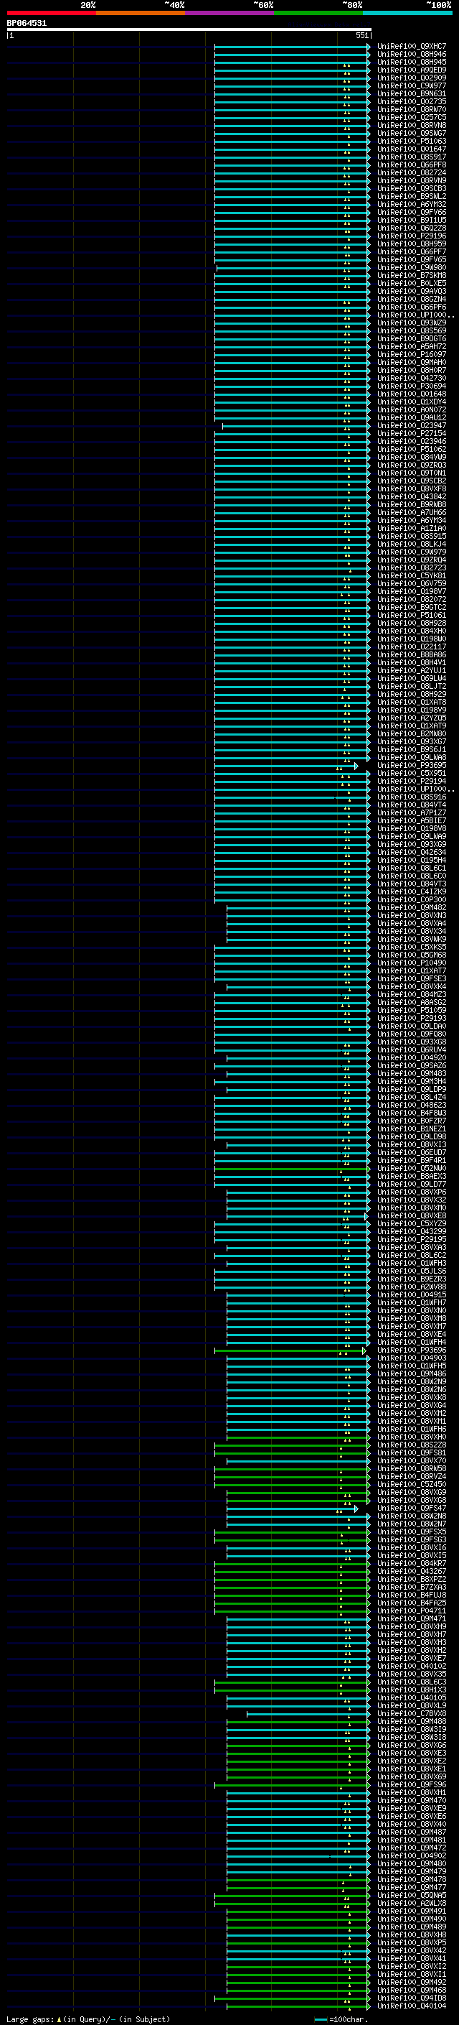Open hit UniRef100_C9W980
This screenshot has height=2025, width=459.
click(x=412, y=267)
